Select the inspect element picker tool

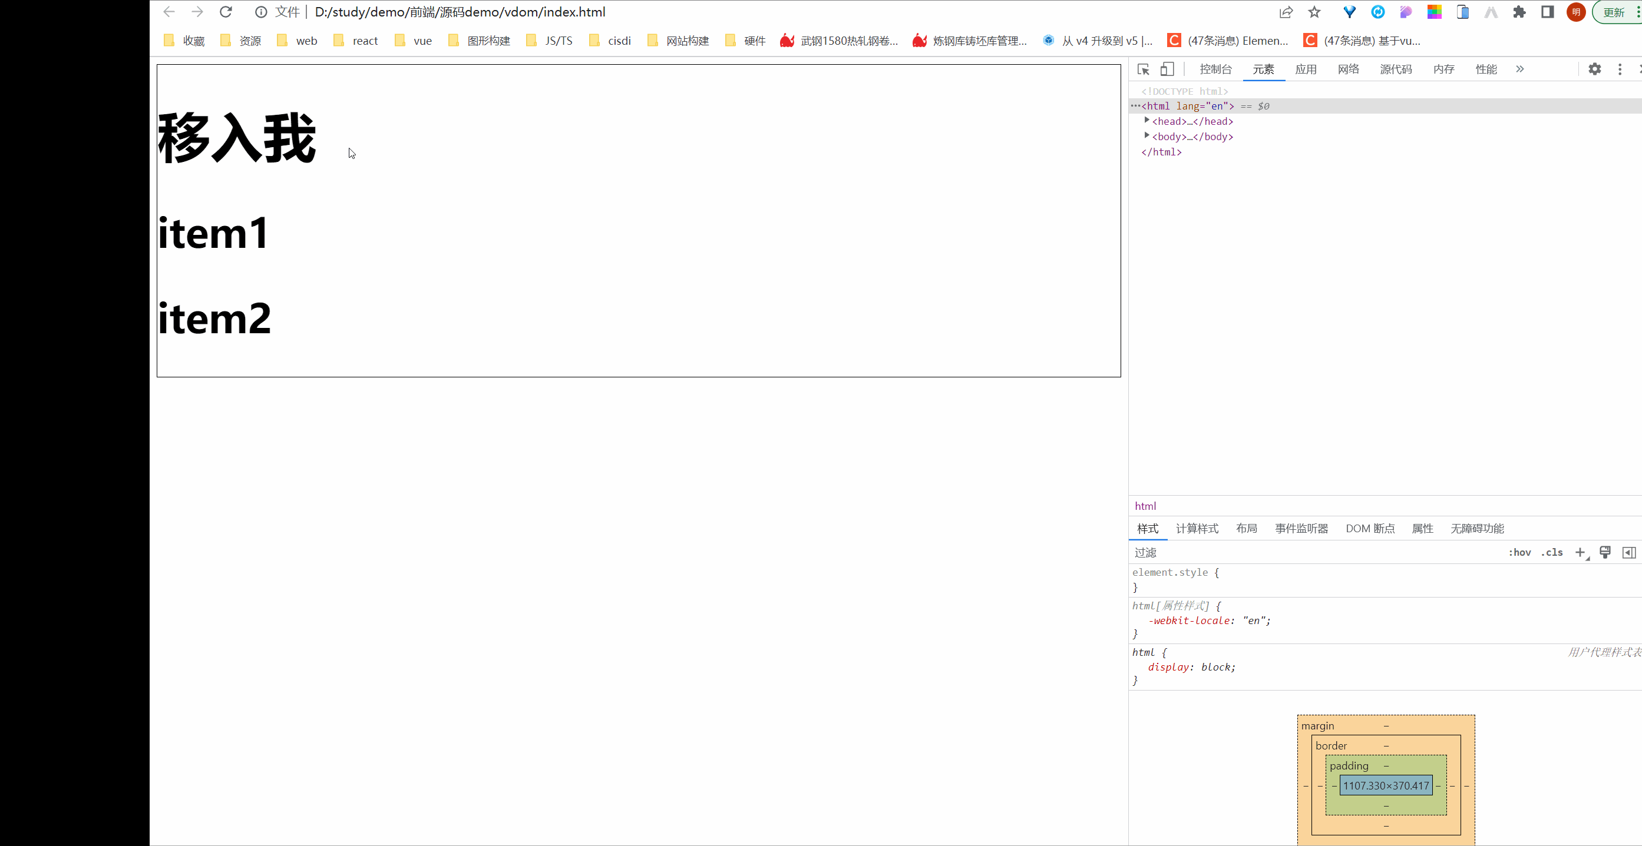coord(1144,69)
